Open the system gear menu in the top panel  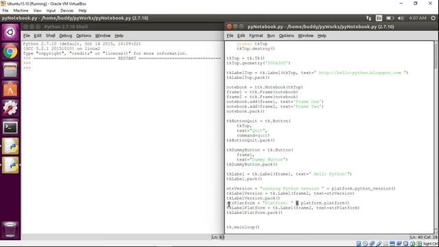[x=433, y=18]
